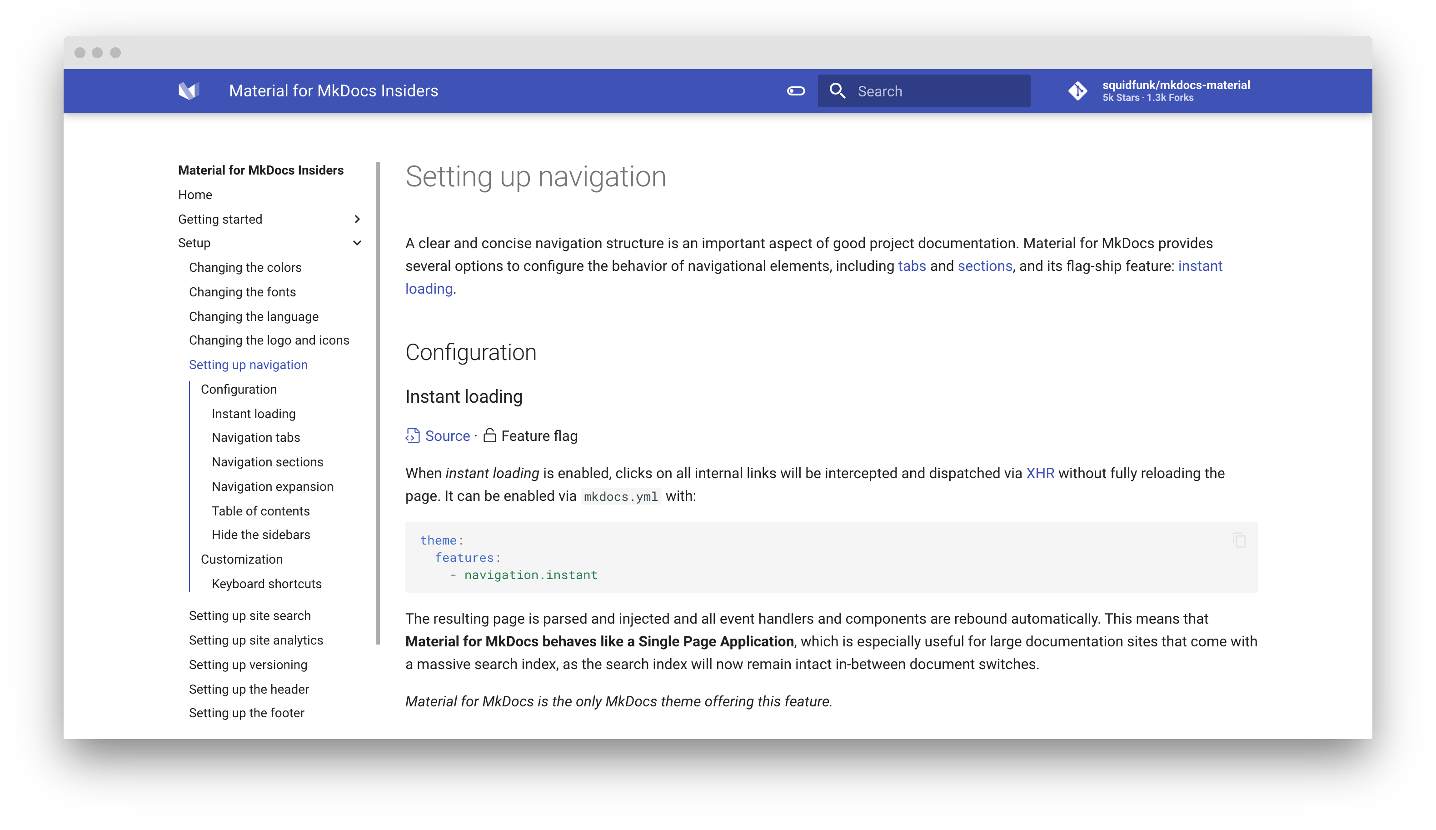Click the Feature flag lock icon
Image resolution: width=1436 pixels, height=830 pixels.
(489, 435)
